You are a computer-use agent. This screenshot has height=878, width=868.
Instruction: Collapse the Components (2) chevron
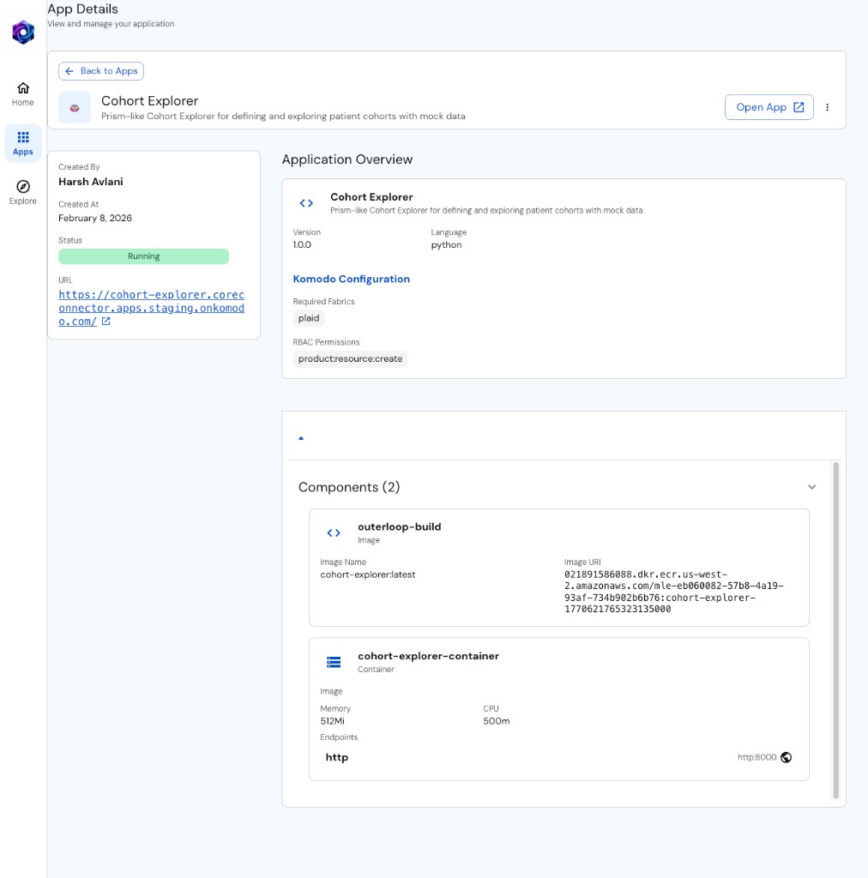[811, 487]
